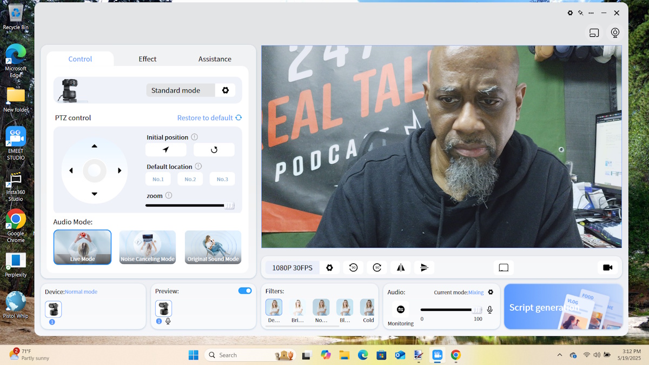
Task: Apply the No... filter thumbnail
Action: [321, 307]
